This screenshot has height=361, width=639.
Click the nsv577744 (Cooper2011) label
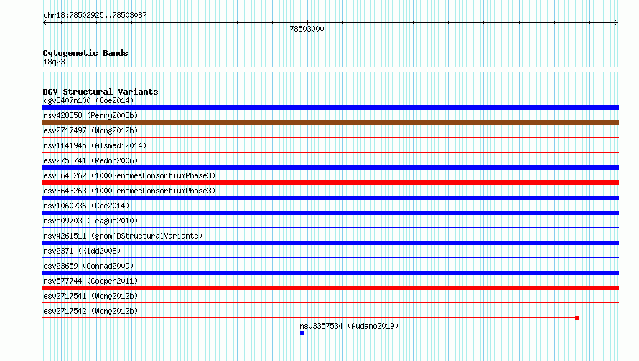pyautogui.click(x=90, y=281)
